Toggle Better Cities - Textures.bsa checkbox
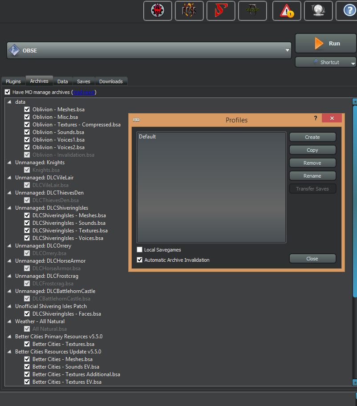 (27, 344)
